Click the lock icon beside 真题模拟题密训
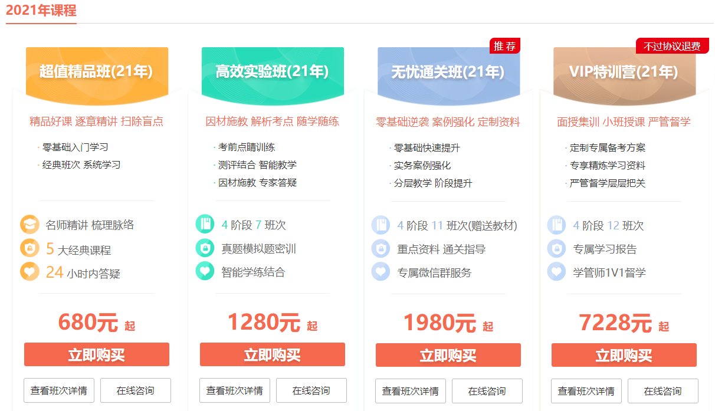The width and height of the screenshot is (715, 411). pos(205,248)
